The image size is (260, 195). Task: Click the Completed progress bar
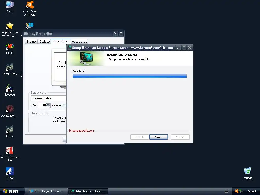pos(130,76)
